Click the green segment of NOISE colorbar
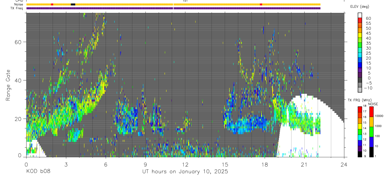 [x=371, y=132]
